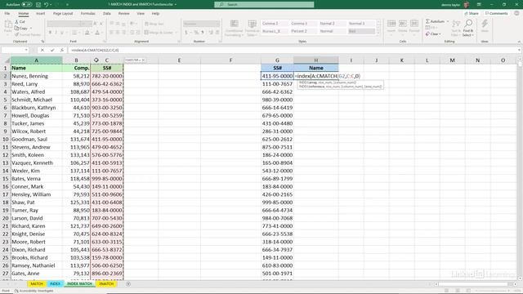This screenshot has width=523, height=294.
Task: Open the Copy dropdown arrow
Action: 31,28
